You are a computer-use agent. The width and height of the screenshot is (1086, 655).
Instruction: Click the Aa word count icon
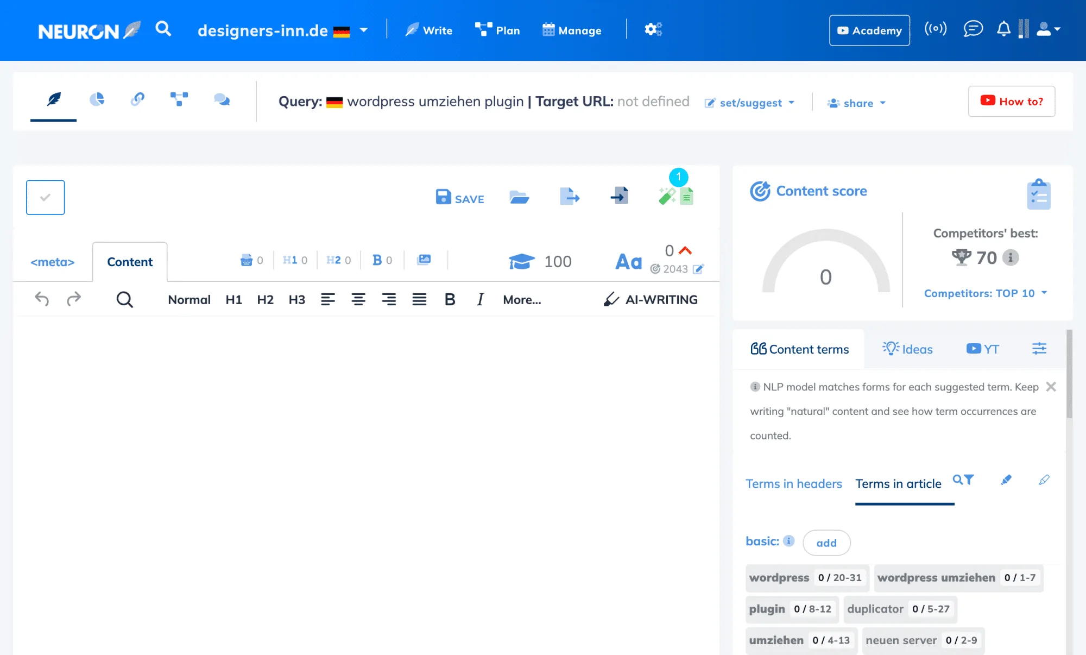[628, 262]
